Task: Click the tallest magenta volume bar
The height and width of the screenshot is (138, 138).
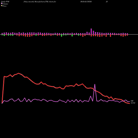Action: (x=91, y=32)
